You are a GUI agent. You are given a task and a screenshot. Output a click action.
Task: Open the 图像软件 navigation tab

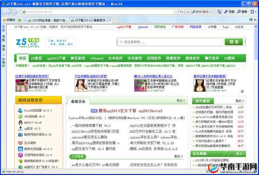coord(173,58)
